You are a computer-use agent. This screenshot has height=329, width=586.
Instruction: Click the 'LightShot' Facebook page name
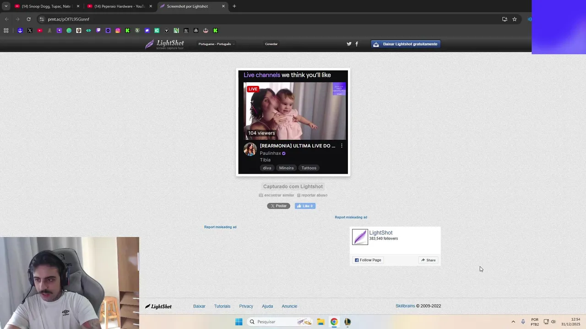381,233
